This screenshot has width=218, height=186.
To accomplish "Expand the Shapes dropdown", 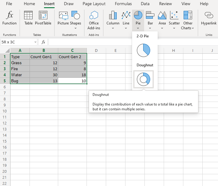I will (75, 28).
